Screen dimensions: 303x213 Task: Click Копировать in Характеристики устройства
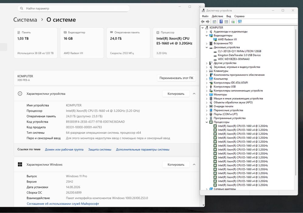click(176, 93)
